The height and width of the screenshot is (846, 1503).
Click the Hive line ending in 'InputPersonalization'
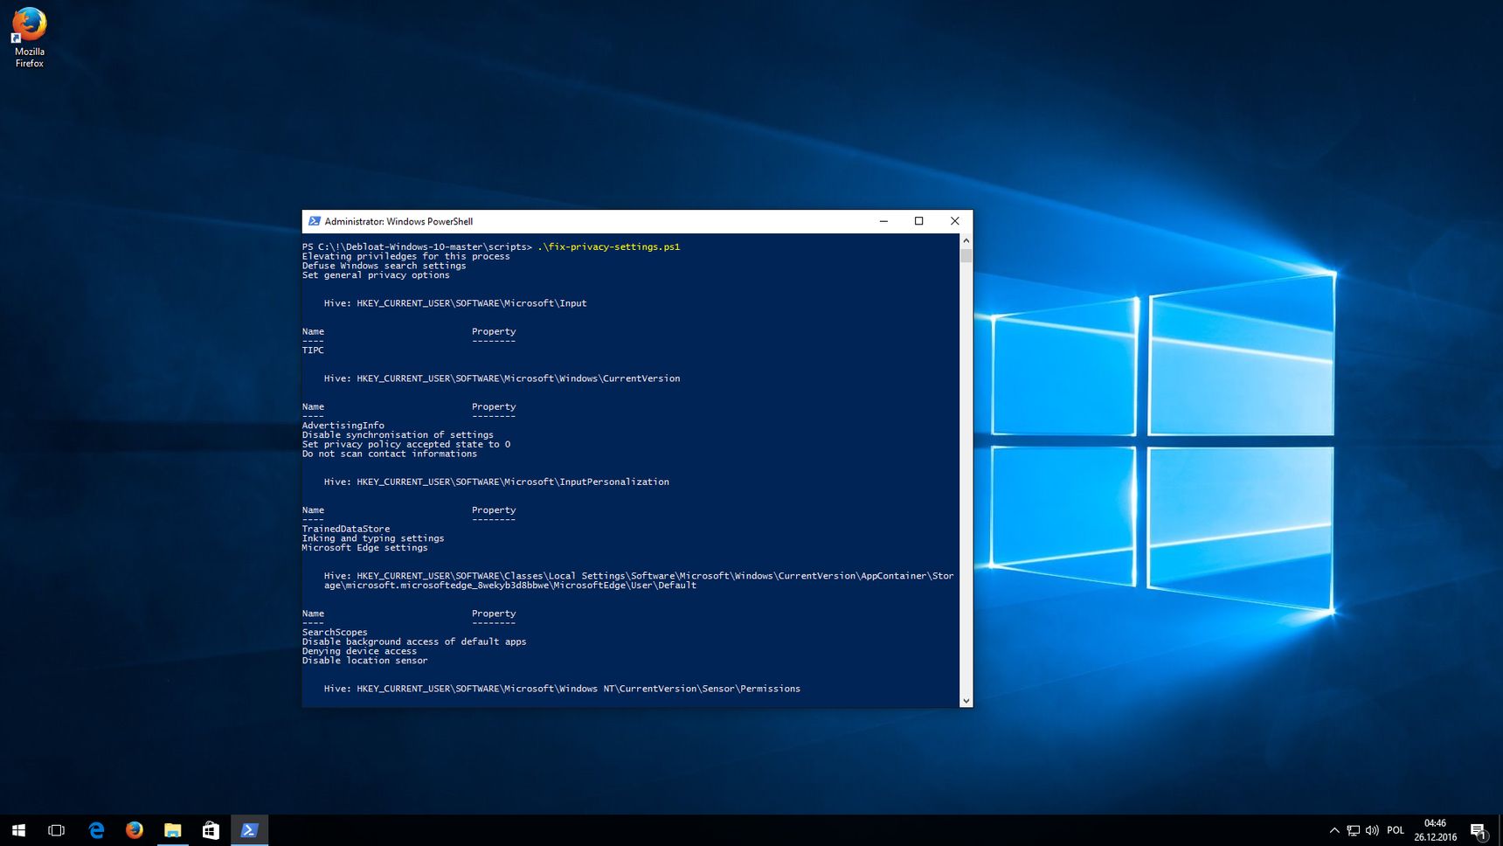tap(496, 482)
